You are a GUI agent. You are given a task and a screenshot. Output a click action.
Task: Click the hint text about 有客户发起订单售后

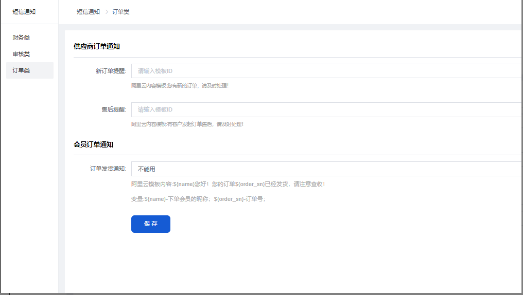[187, 124]
